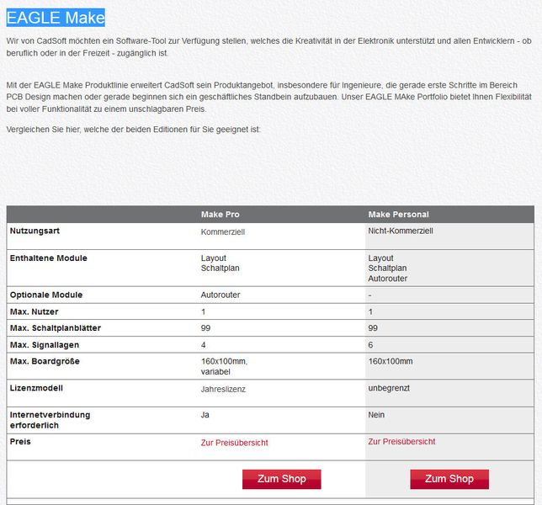Click the paragraph starting Mit der EAGLE Make
This screenshot has height=505, width=542.
pos(268,97)
